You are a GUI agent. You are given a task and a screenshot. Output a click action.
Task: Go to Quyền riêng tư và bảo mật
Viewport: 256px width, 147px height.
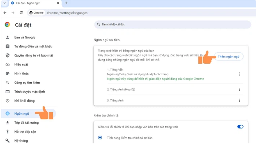pos(34,55)
